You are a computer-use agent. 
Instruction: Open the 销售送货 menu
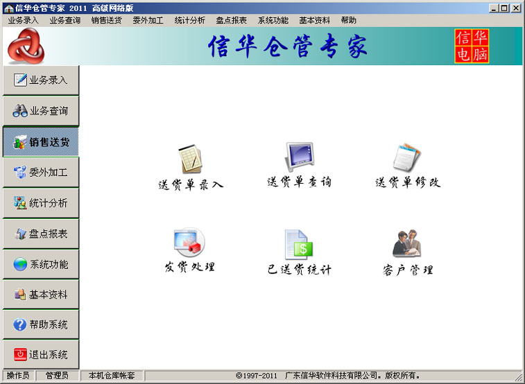(x=107, y=20)
